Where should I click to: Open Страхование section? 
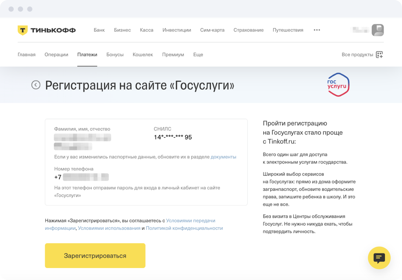[x=248, y=30]
